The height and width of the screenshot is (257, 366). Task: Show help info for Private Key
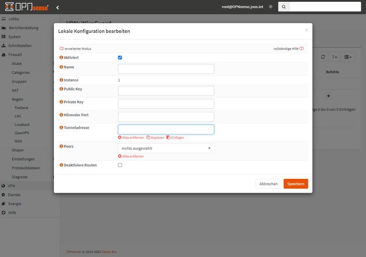(x=61, y=102)
